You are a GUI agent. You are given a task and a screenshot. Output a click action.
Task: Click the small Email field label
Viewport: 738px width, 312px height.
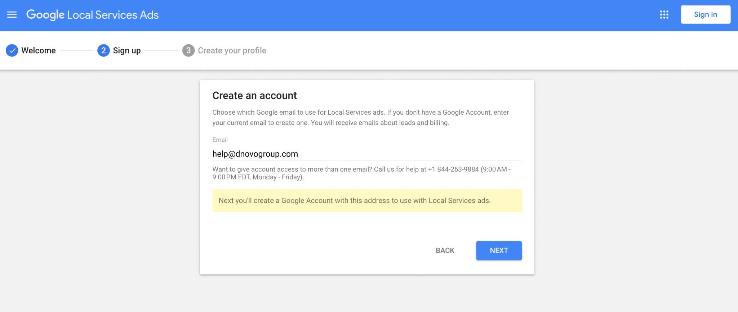(x=220, y=140)
